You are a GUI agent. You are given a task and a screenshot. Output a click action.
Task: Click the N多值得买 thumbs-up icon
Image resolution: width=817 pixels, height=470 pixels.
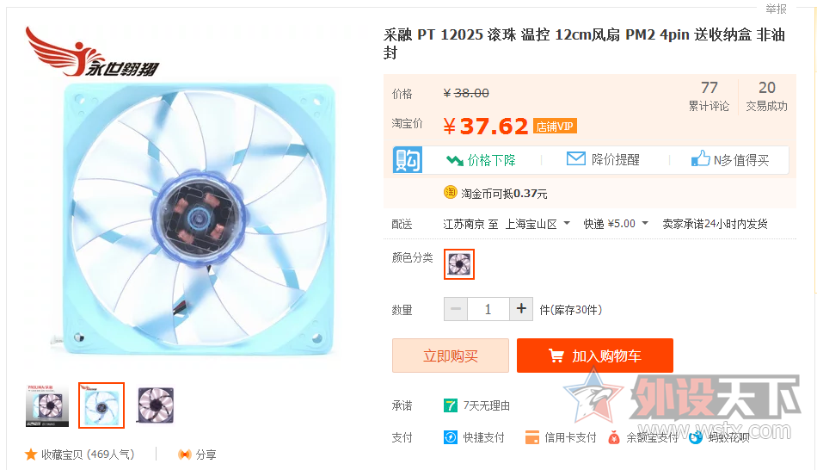[700, 159]
